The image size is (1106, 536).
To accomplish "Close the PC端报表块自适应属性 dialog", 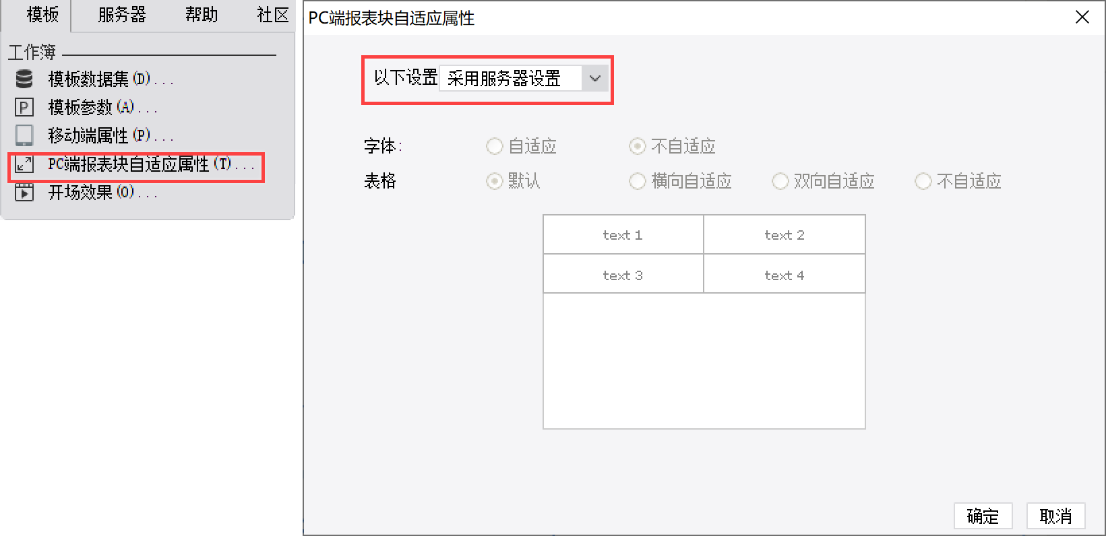I will click(x=1082, y=17).
